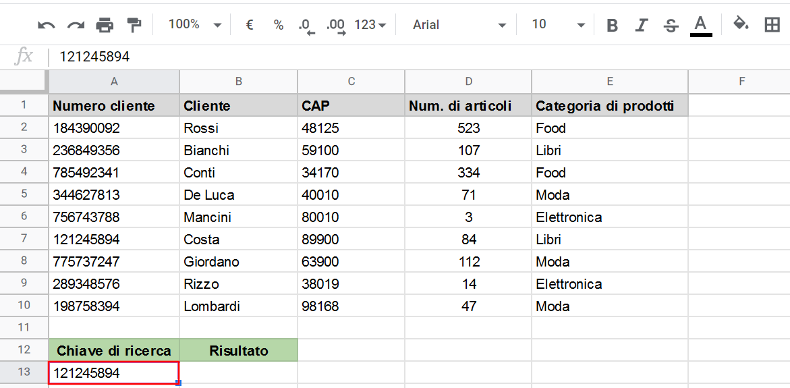Image resolution: width=790 pixels, height=388 pixels.
Task: Format as euro currency
Action: 250,25
